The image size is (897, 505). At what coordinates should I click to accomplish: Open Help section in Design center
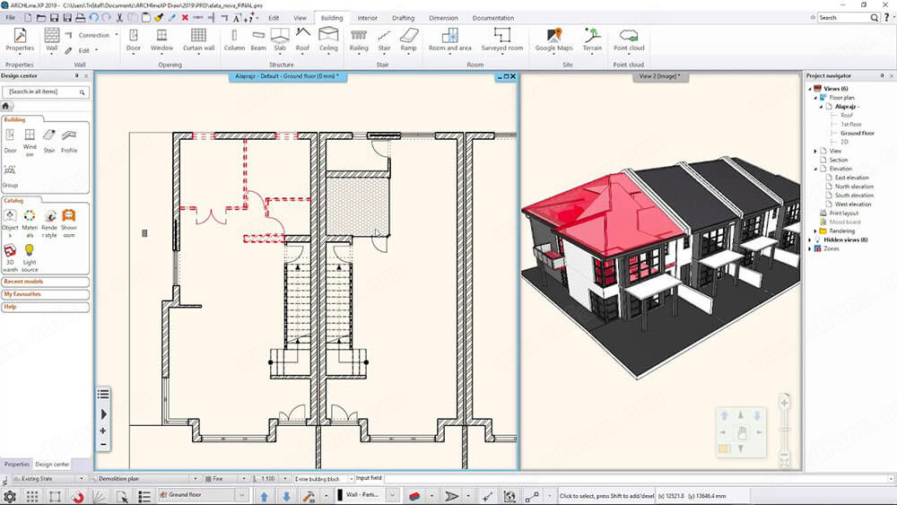pos(45,307)
